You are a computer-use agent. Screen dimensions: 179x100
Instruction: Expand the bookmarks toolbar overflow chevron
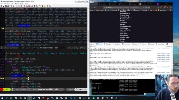(x=171, y=10)
